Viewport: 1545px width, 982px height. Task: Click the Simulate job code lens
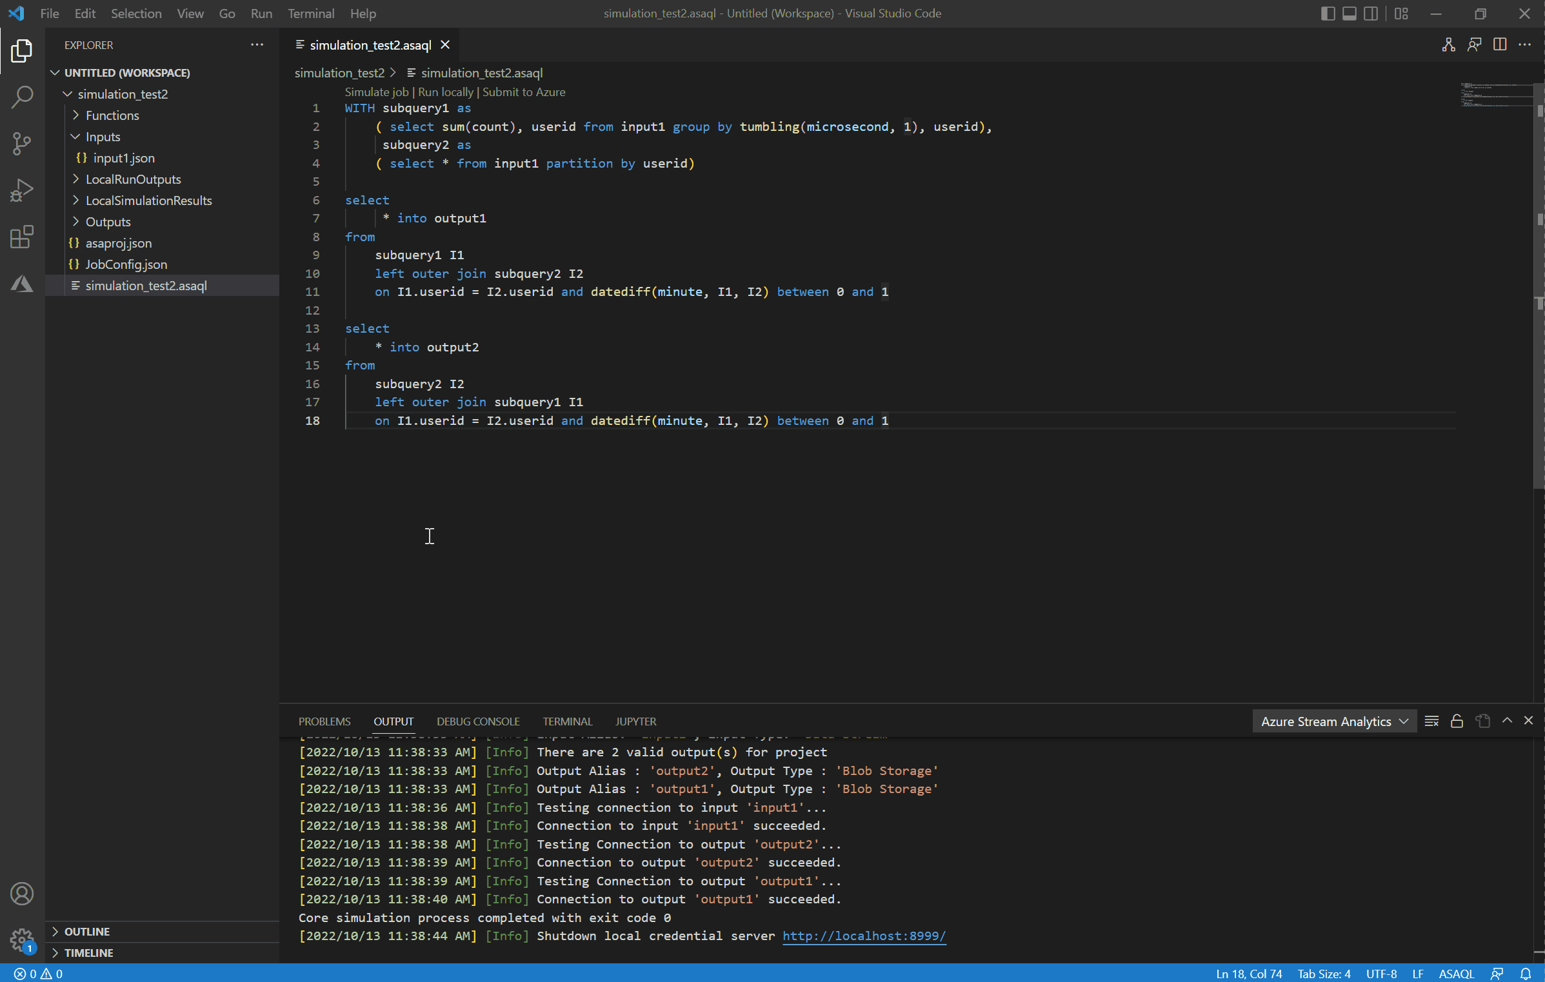point(377,92)
